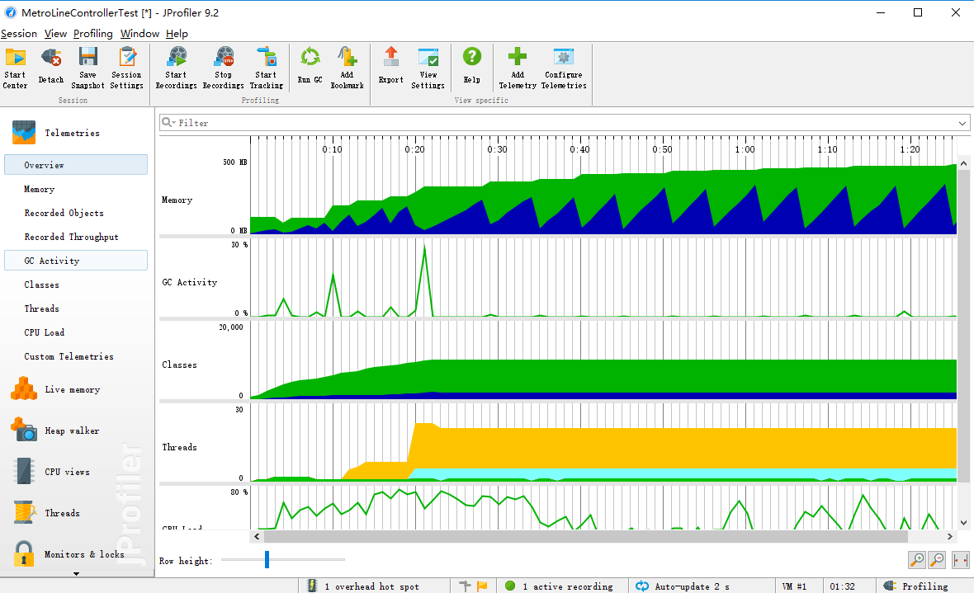
Task: Open the Window menu
Action: (139, 34)
